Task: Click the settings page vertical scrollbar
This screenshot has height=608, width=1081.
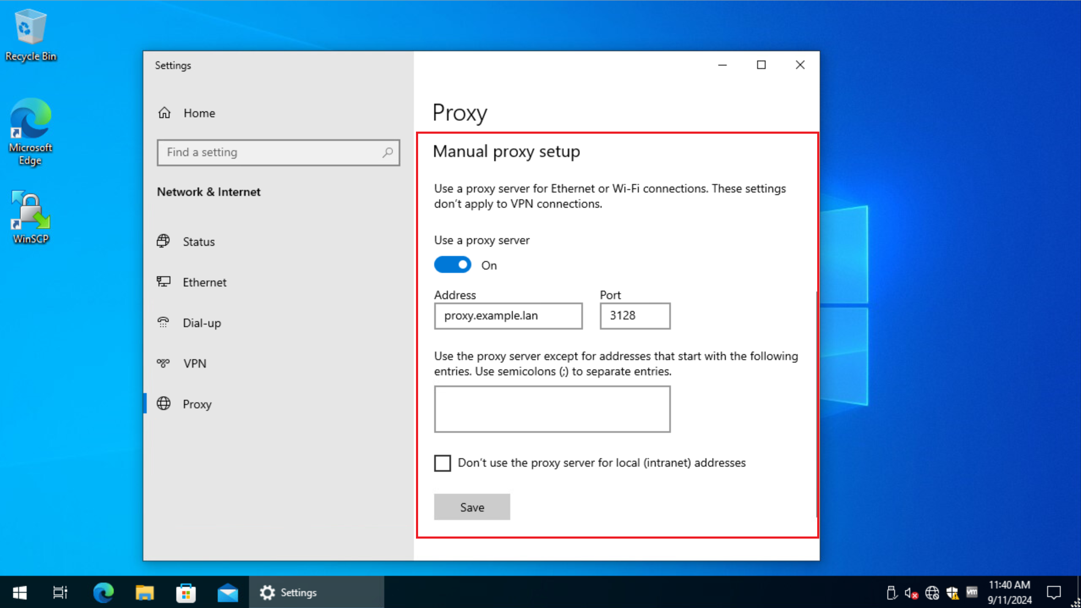Action: point(816,404)
